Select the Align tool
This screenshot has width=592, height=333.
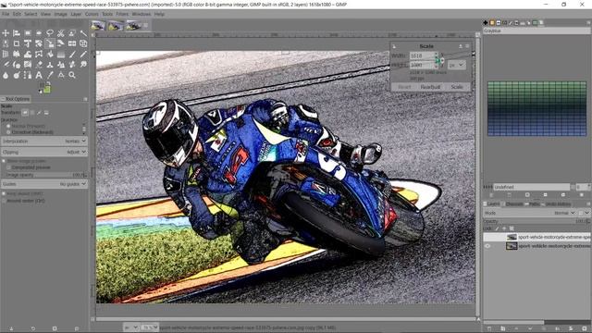[x=17, y=33]
